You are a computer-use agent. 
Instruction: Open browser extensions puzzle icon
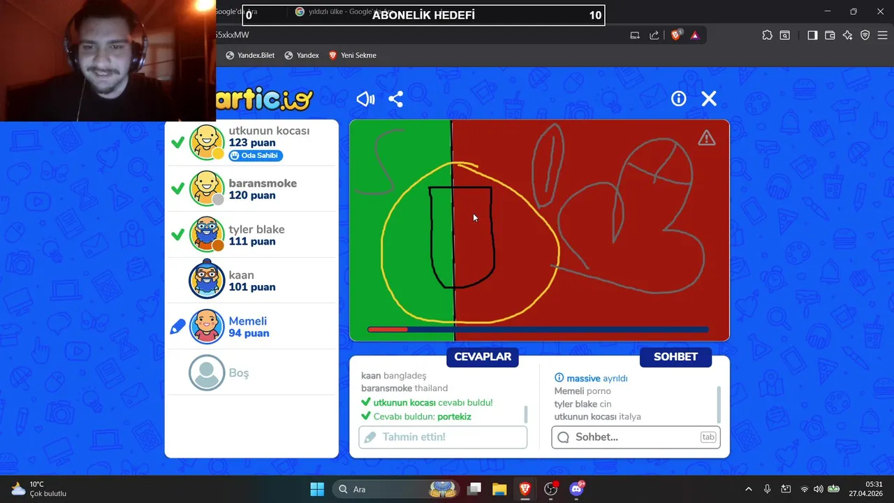pyautogui.click(x=767, y=35)
